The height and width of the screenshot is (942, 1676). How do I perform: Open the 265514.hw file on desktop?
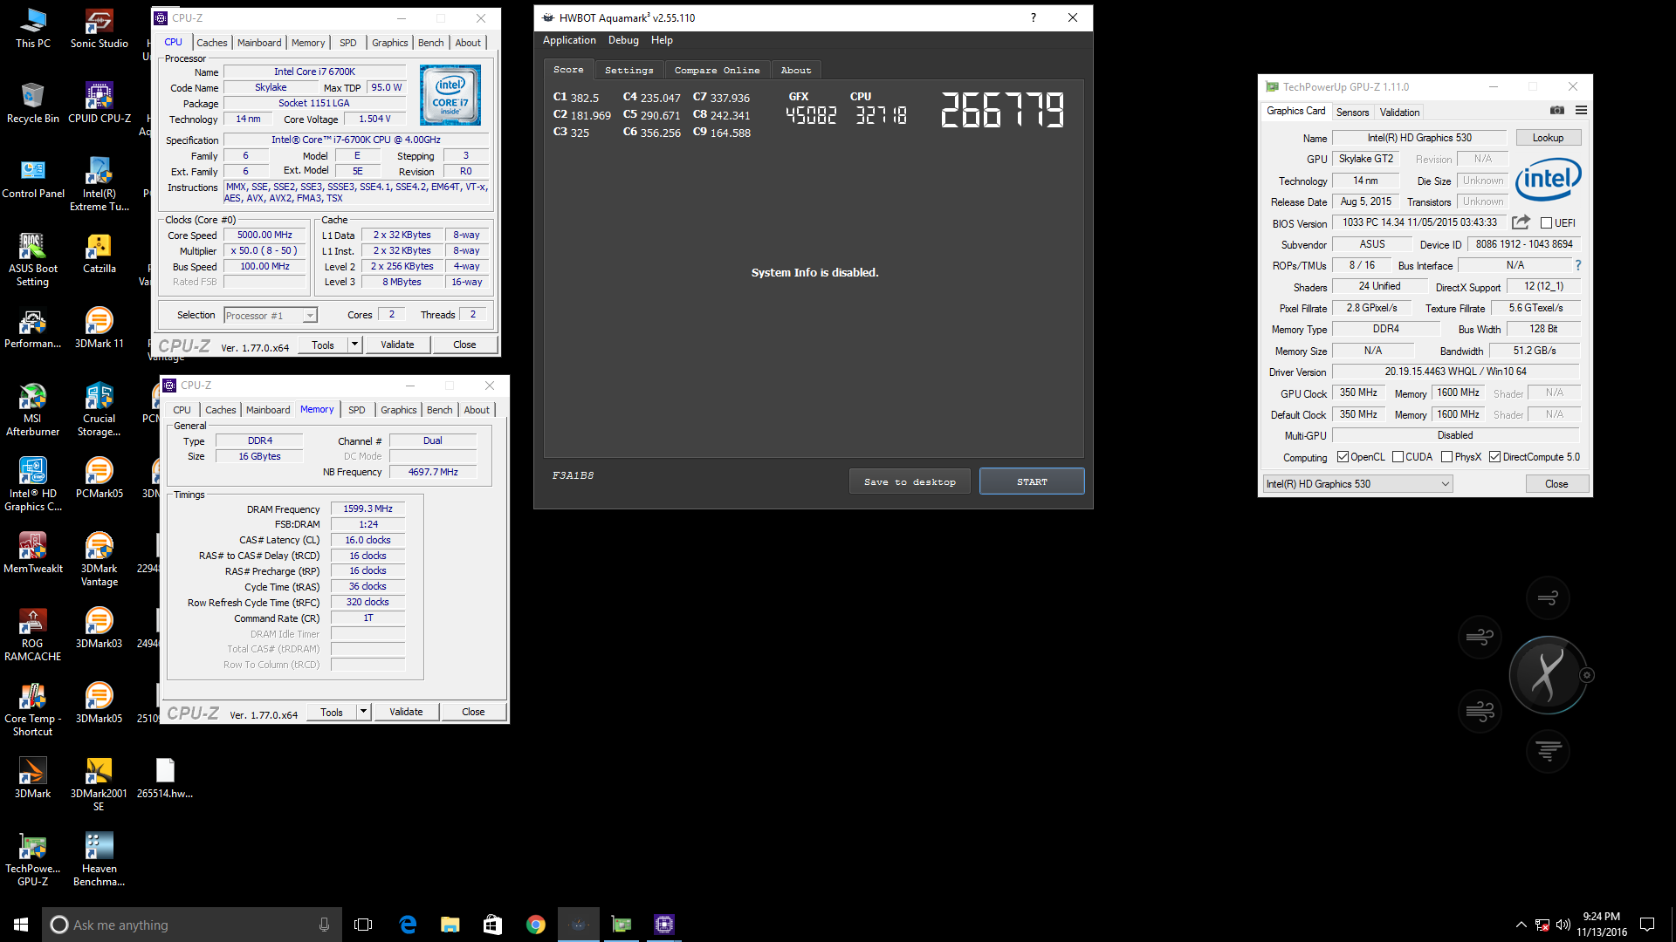click(x=165, y=778)
